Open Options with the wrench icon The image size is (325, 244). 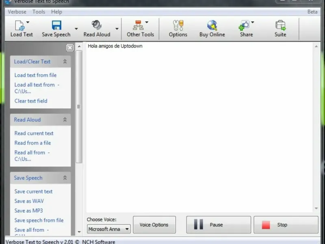[178, 26]
